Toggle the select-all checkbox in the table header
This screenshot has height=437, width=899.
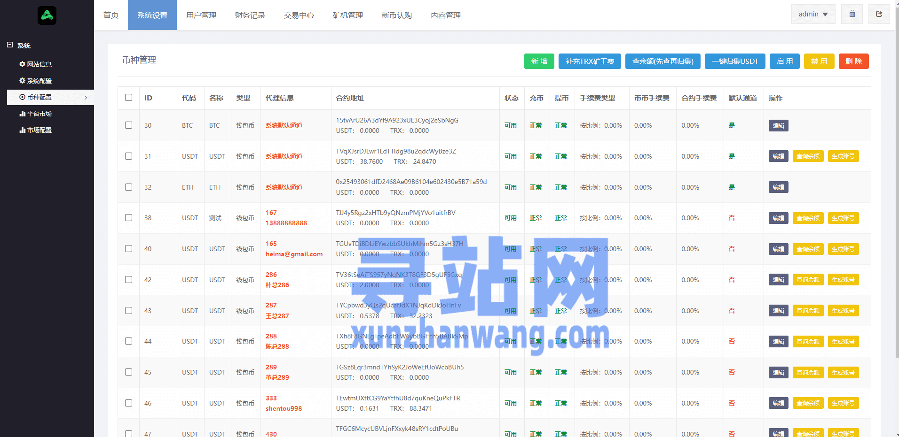pos(128,98)
